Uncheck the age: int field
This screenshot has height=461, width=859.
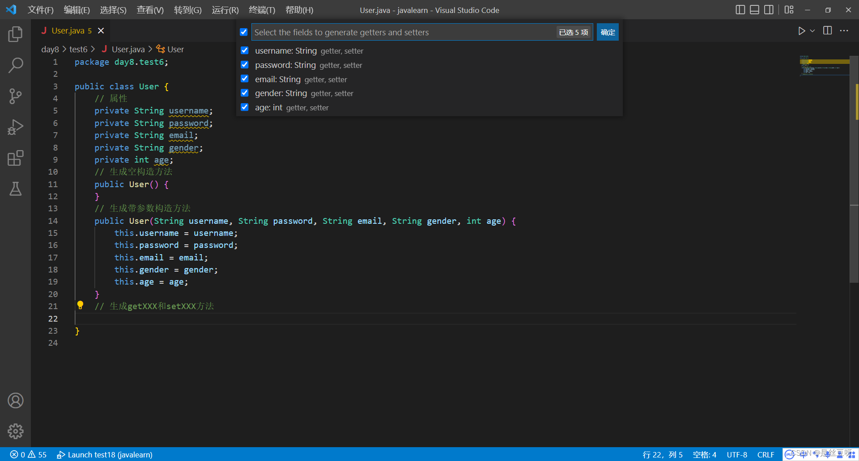coord(244,107)
